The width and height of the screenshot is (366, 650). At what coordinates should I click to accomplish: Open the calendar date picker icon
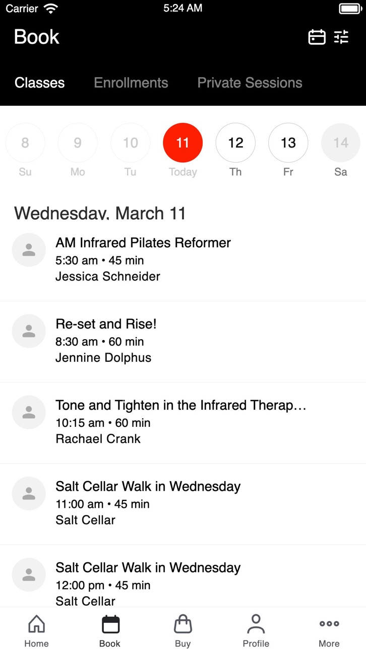(x=317, y=37)
